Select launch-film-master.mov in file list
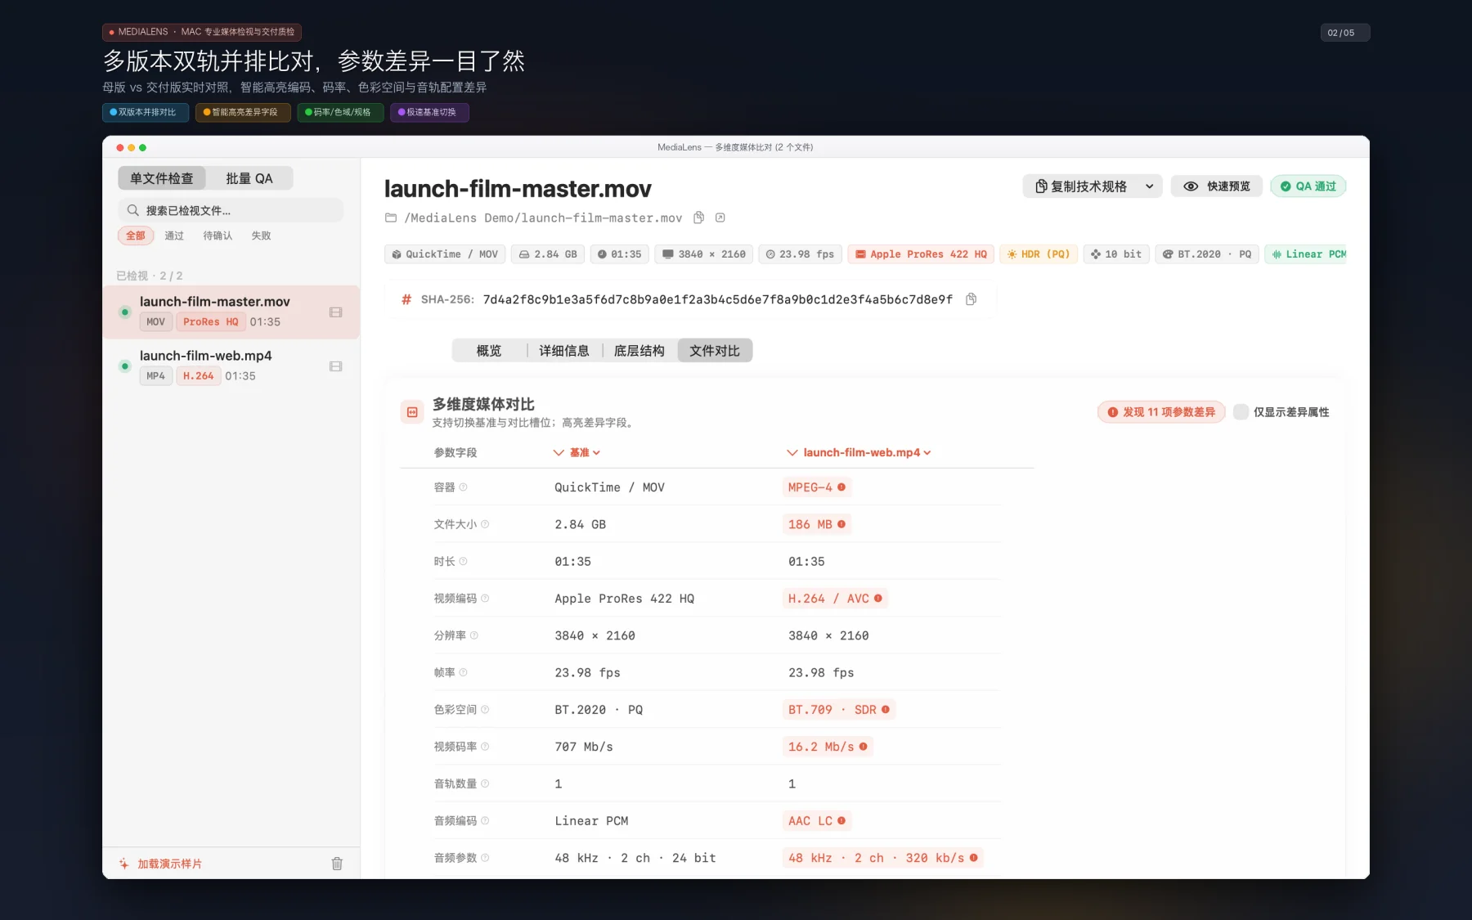The image size is (1472, 920). [x=231, y=312]
